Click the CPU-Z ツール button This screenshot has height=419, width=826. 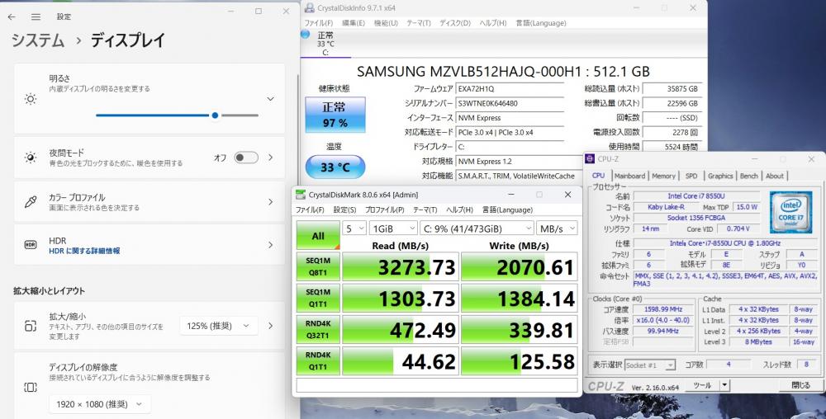702,385
